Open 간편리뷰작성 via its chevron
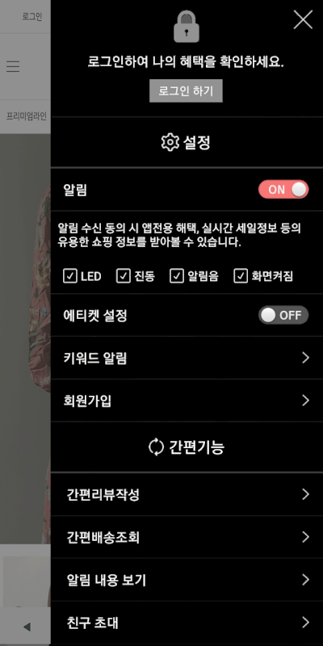 pos(305,494)
